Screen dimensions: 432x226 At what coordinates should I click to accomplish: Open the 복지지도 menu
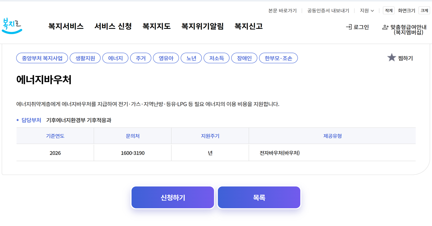pos(157,26)
